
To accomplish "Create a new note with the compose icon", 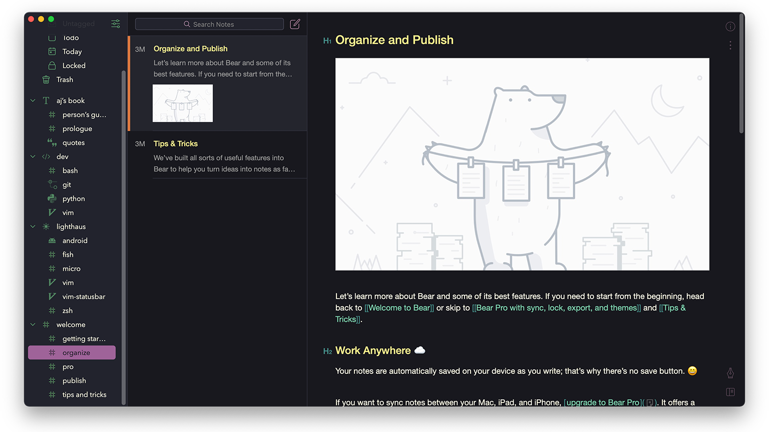I will [x=295, y=24].
